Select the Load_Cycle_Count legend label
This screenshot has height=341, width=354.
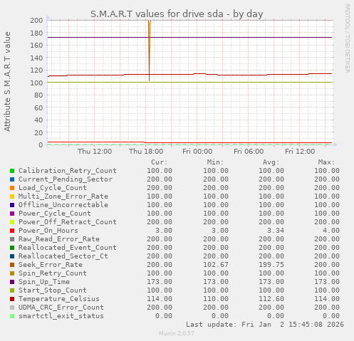tap(53, 188)
